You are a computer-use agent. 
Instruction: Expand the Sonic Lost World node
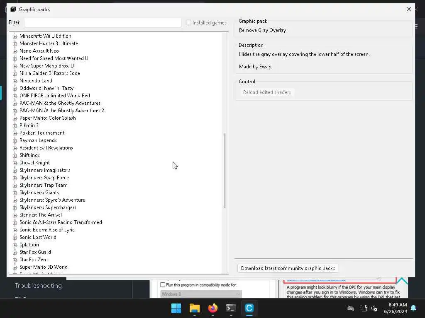coord(15,238)
